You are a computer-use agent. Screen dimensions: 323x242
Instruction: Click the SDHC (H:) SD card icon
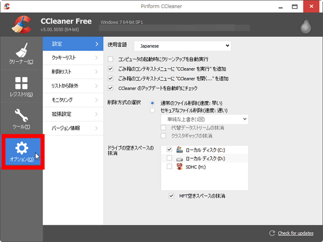[179, 167]
